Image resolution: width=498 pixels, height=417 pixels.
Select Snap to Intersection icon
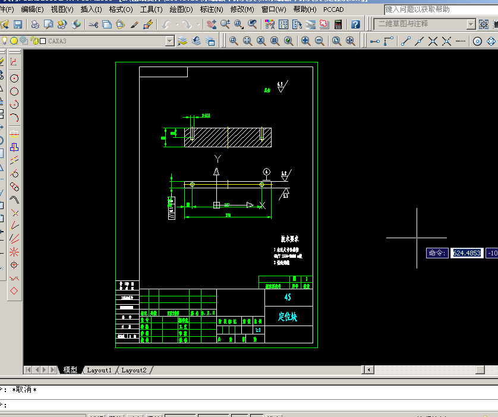click(x=433, y=41)
